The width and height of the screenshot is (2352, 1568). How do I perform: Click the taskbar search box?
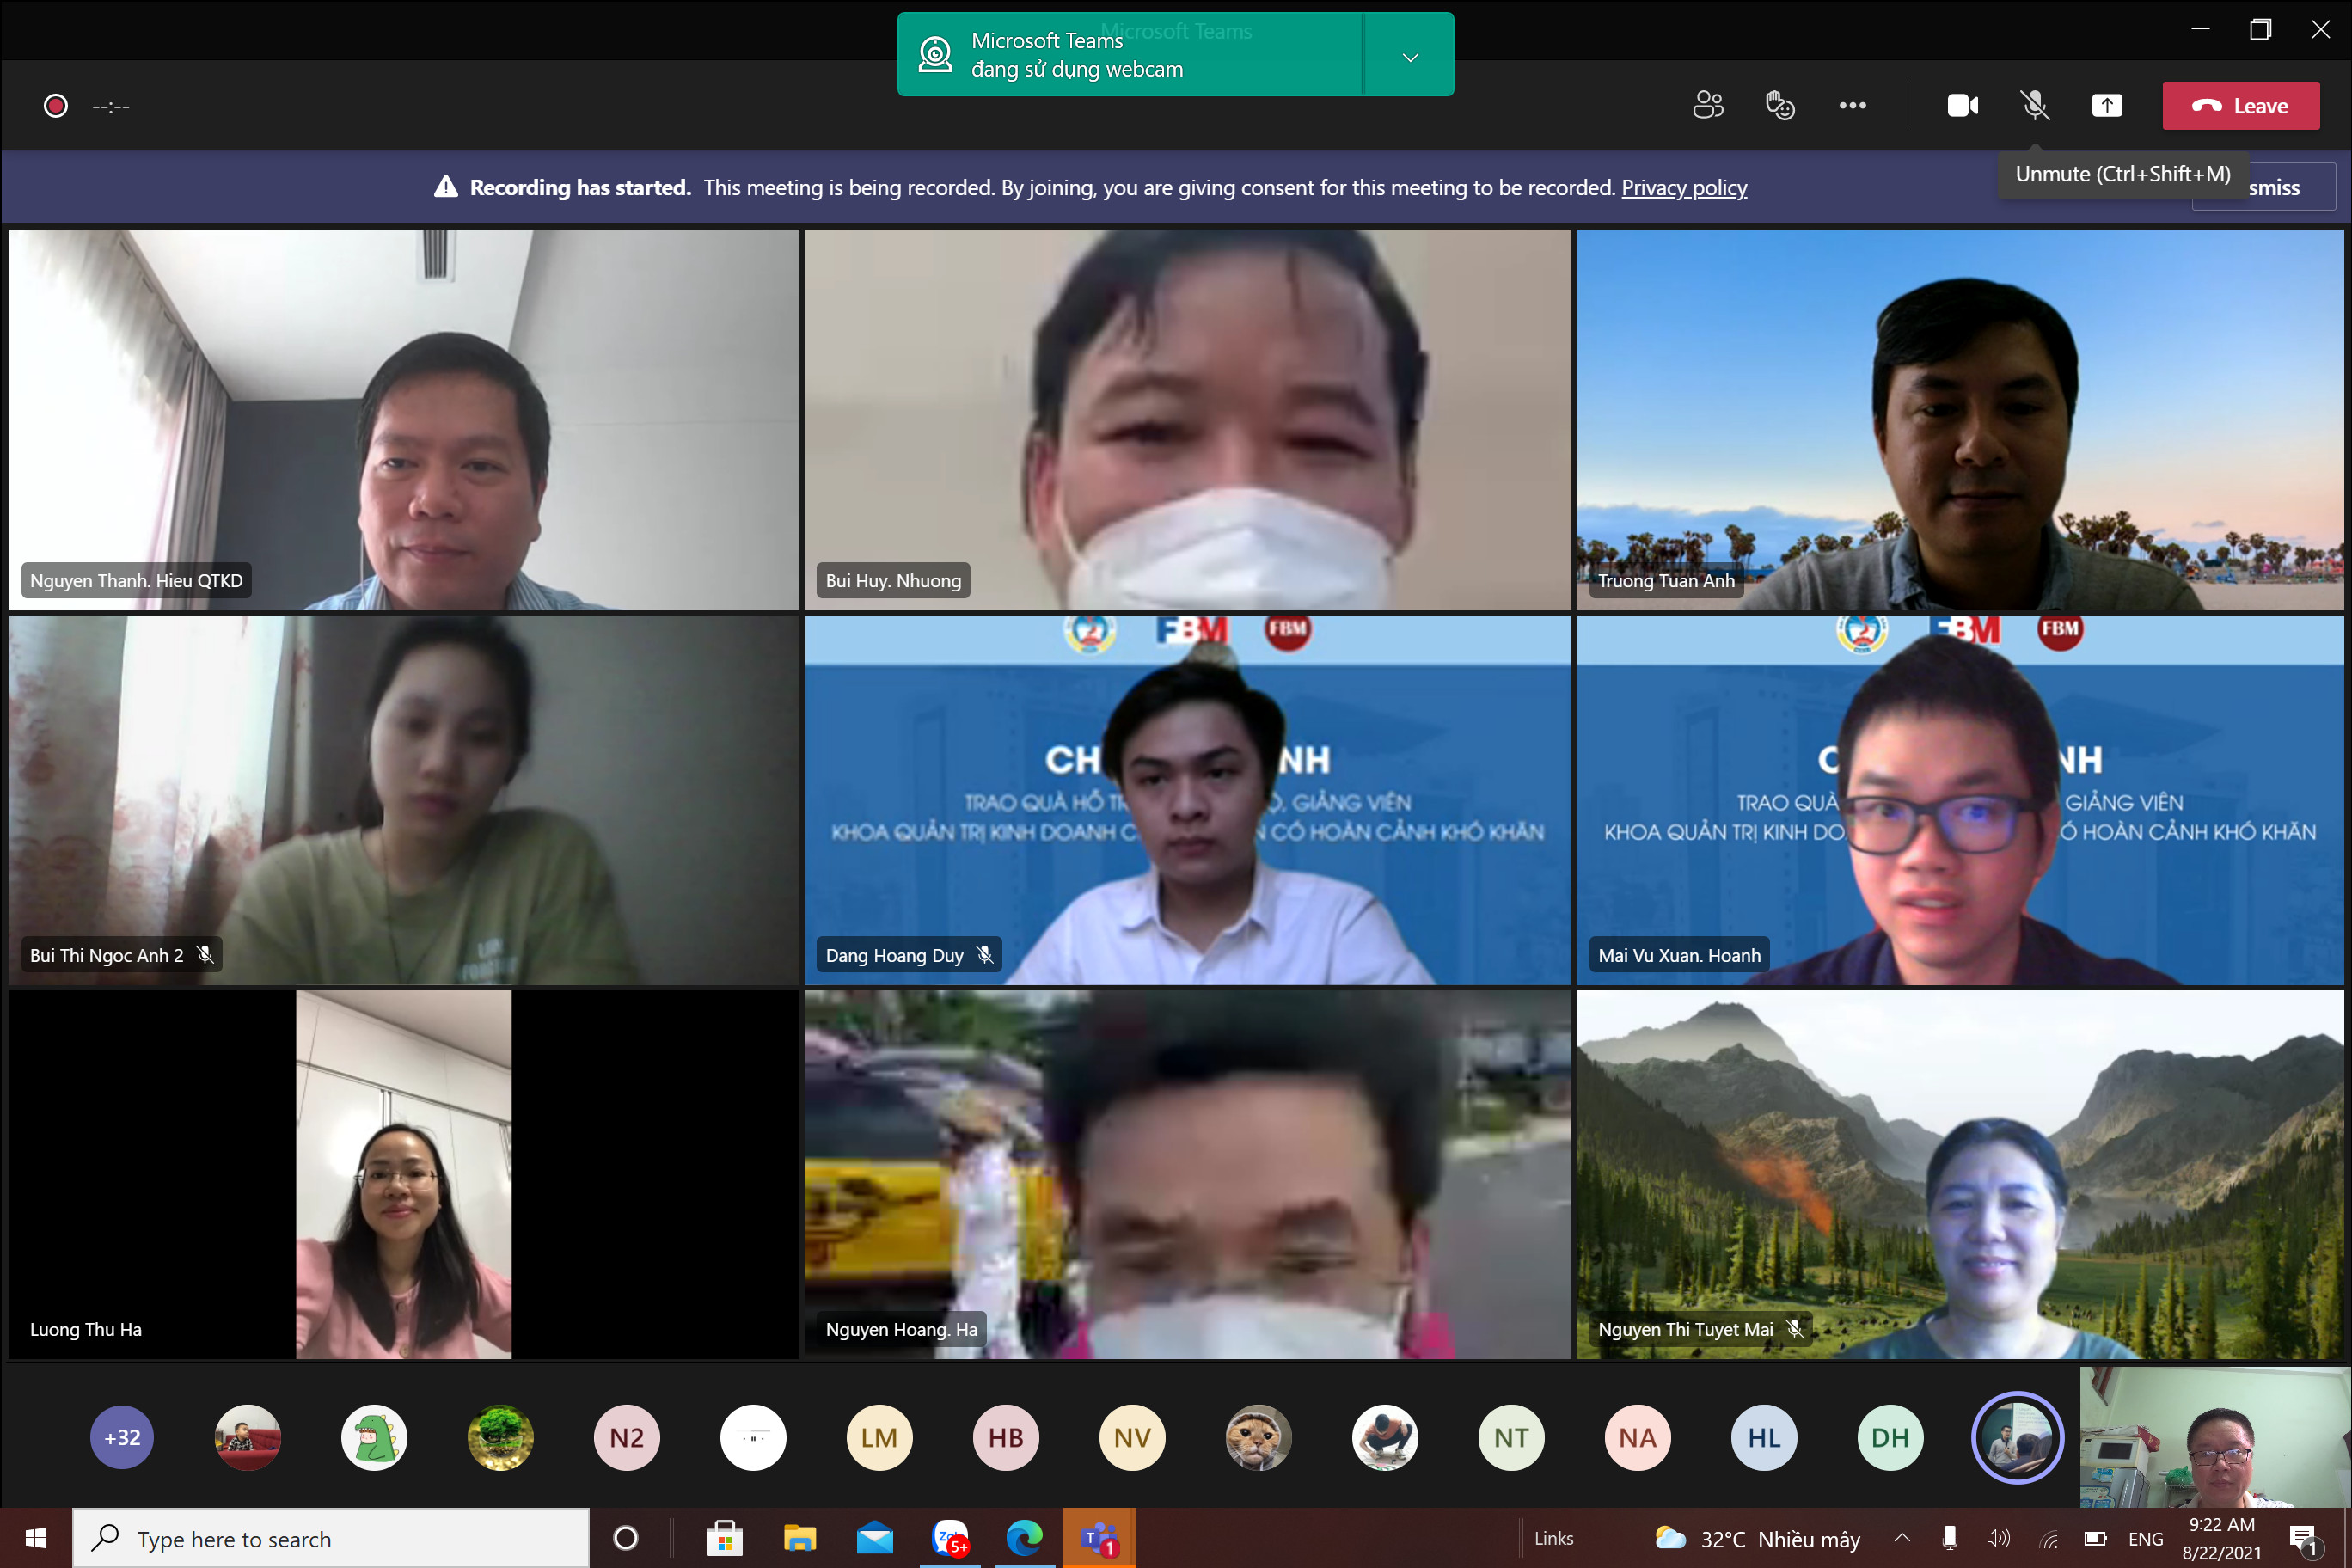(331, 1538)
